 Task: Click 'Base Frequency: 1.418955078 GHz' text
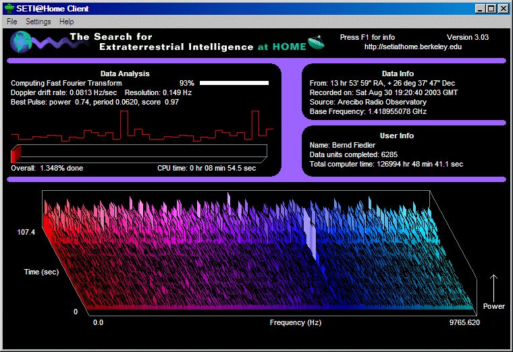point(368,112)
